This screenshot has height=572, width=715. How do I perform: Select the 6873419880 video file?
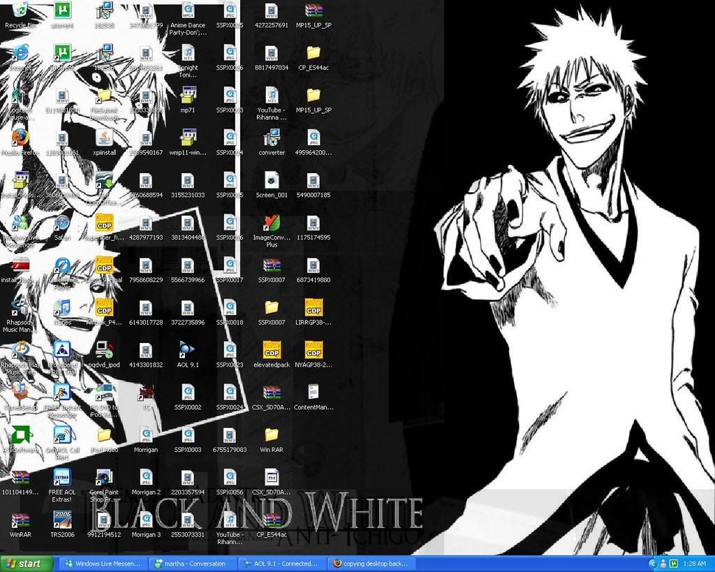coord(314,269)
